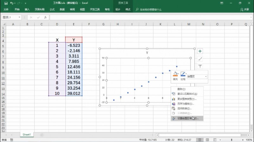Click the New Sheet plus button
Image resolution: width=254 pixels, height=142 pixels.
42,135
